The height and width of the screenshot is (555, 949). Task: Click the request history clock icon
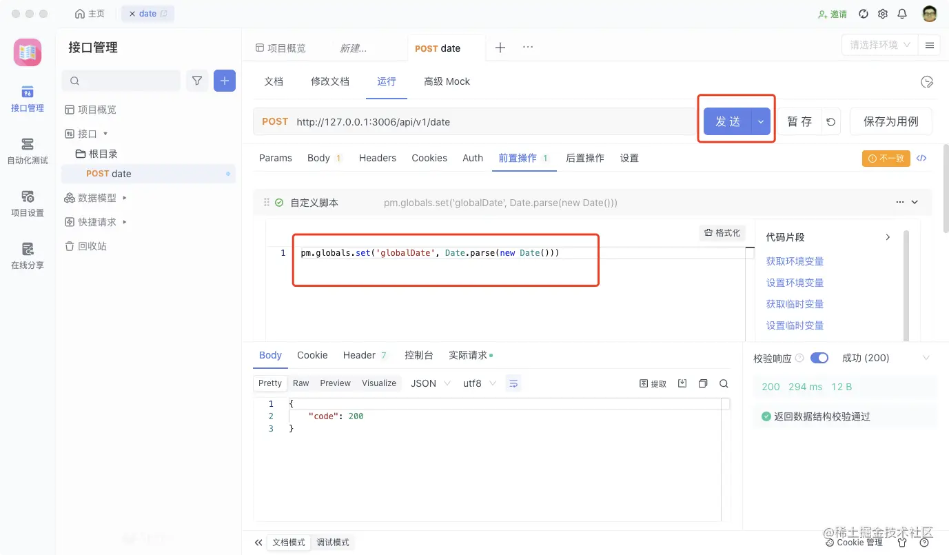tap(926, 81)
